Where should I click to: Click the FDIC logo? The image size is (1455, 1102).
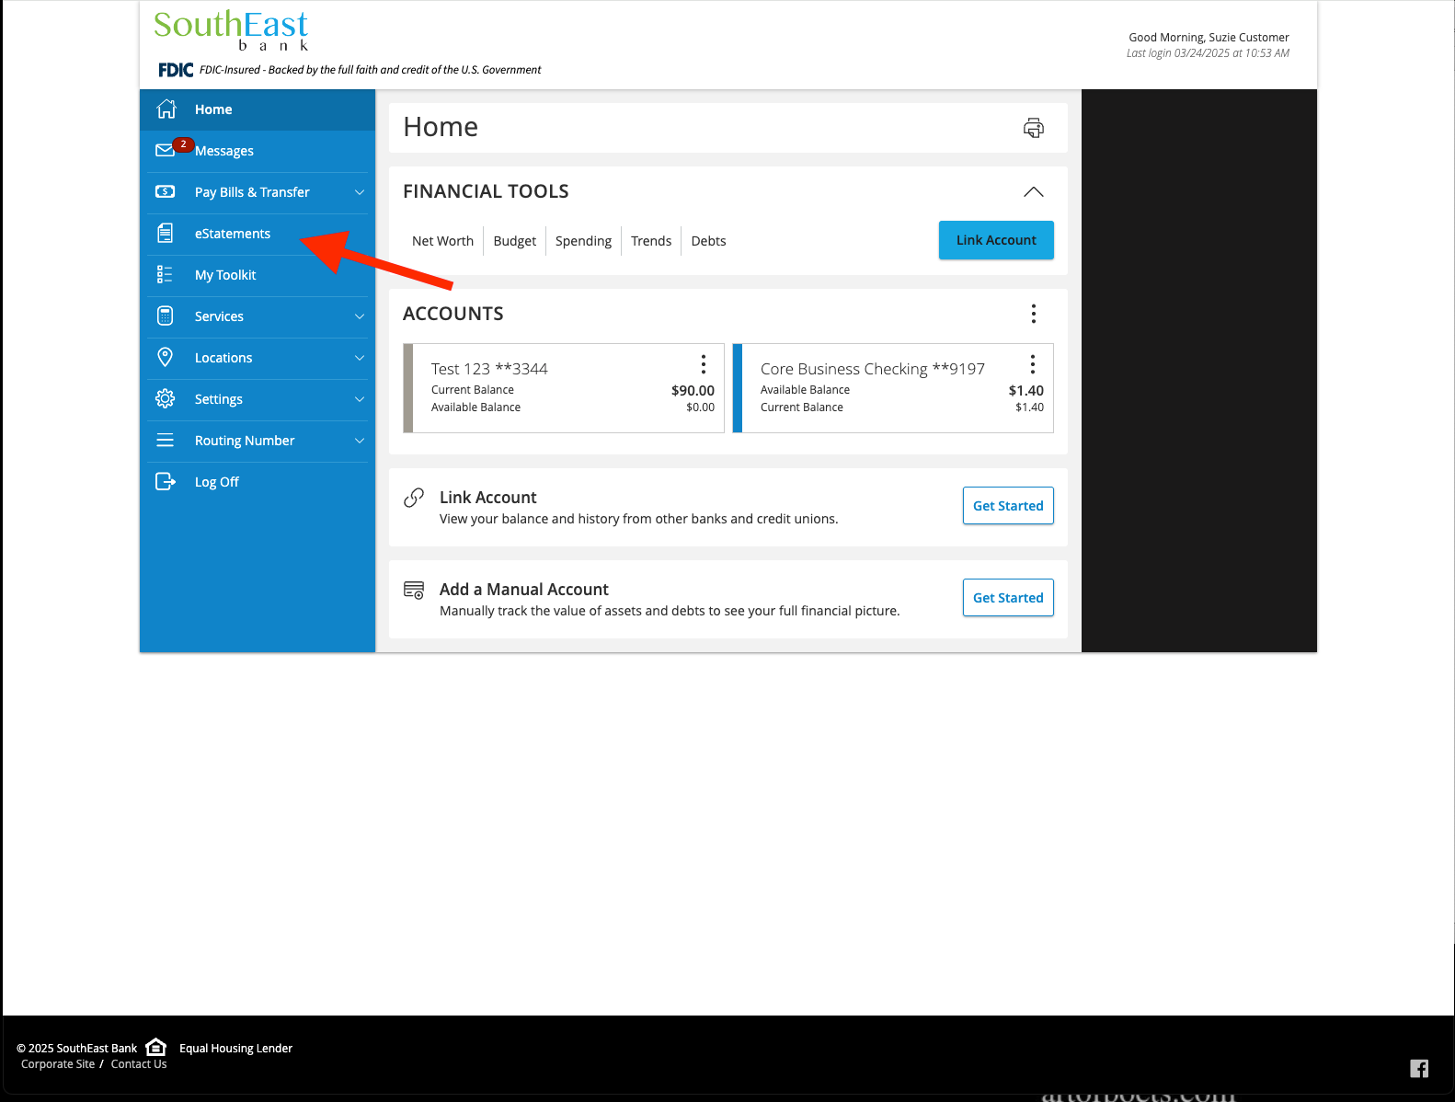point(176,70)
